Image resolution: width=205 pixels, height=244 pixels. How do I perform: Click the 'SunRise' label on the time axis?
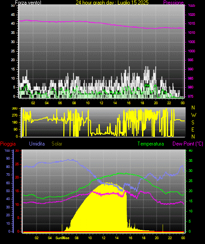(x=62, y=238)
